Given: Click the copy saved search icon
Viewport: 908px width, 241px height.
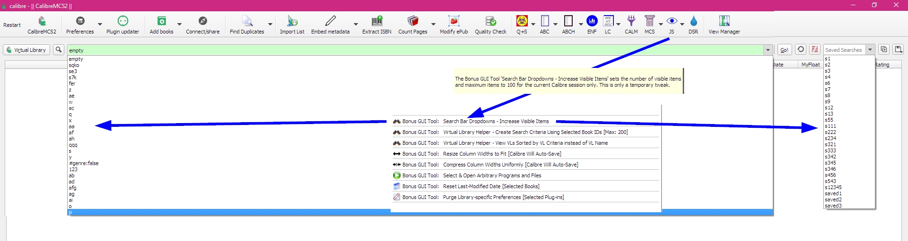Looking at the screenshot, I should tap(884, 49).
